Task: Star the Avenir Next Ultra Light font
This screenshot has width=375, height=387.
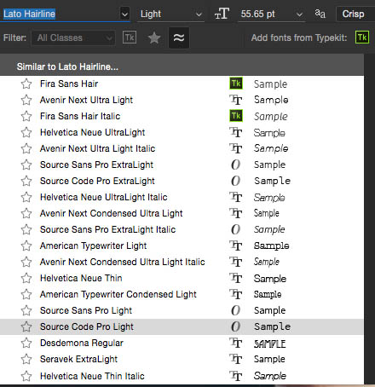Action: (x=26, y=100)
